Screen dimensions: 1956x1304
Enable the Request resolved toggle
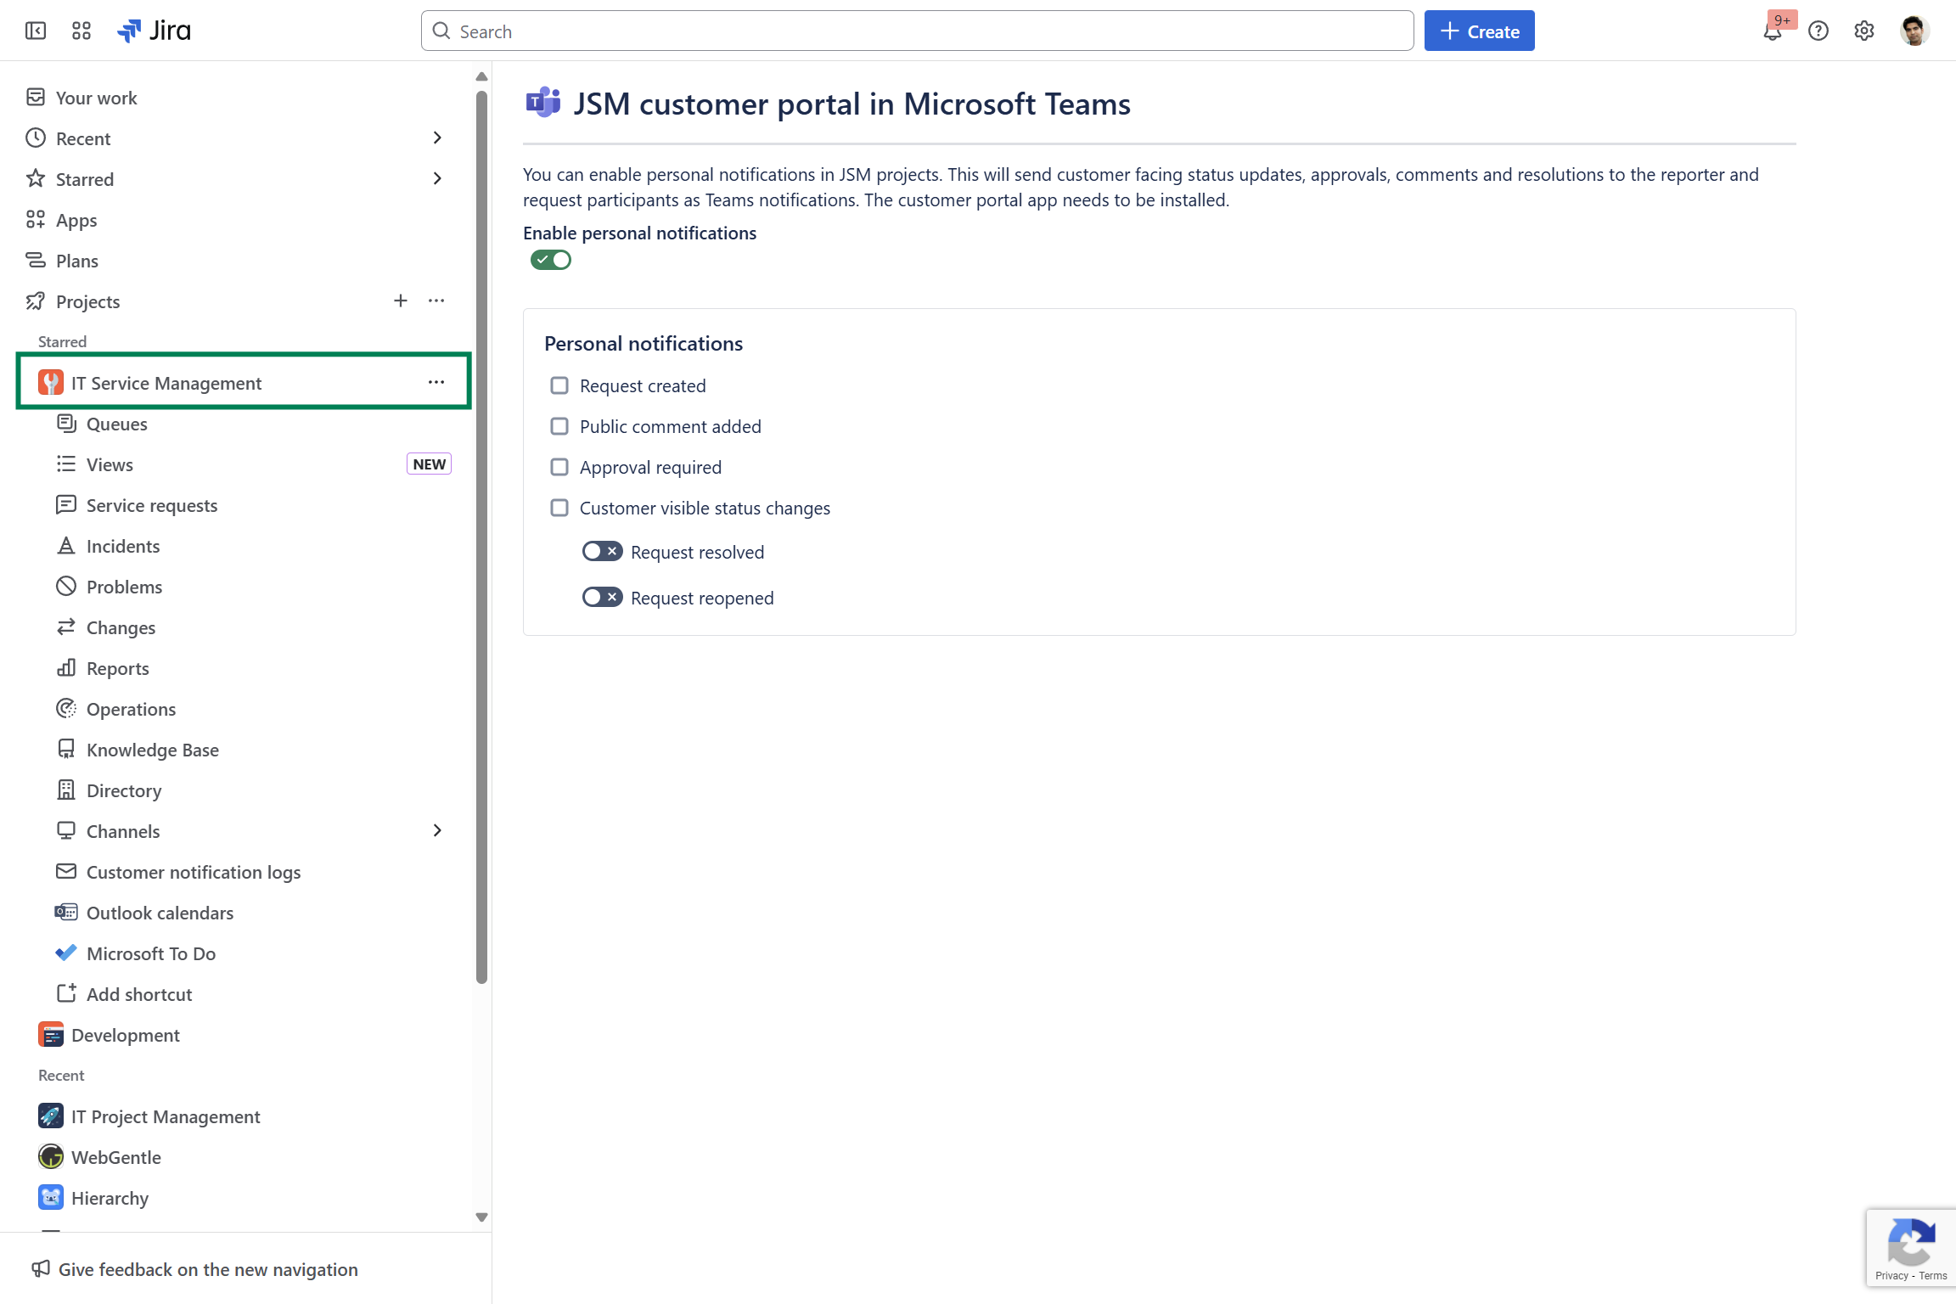(602, 552)
